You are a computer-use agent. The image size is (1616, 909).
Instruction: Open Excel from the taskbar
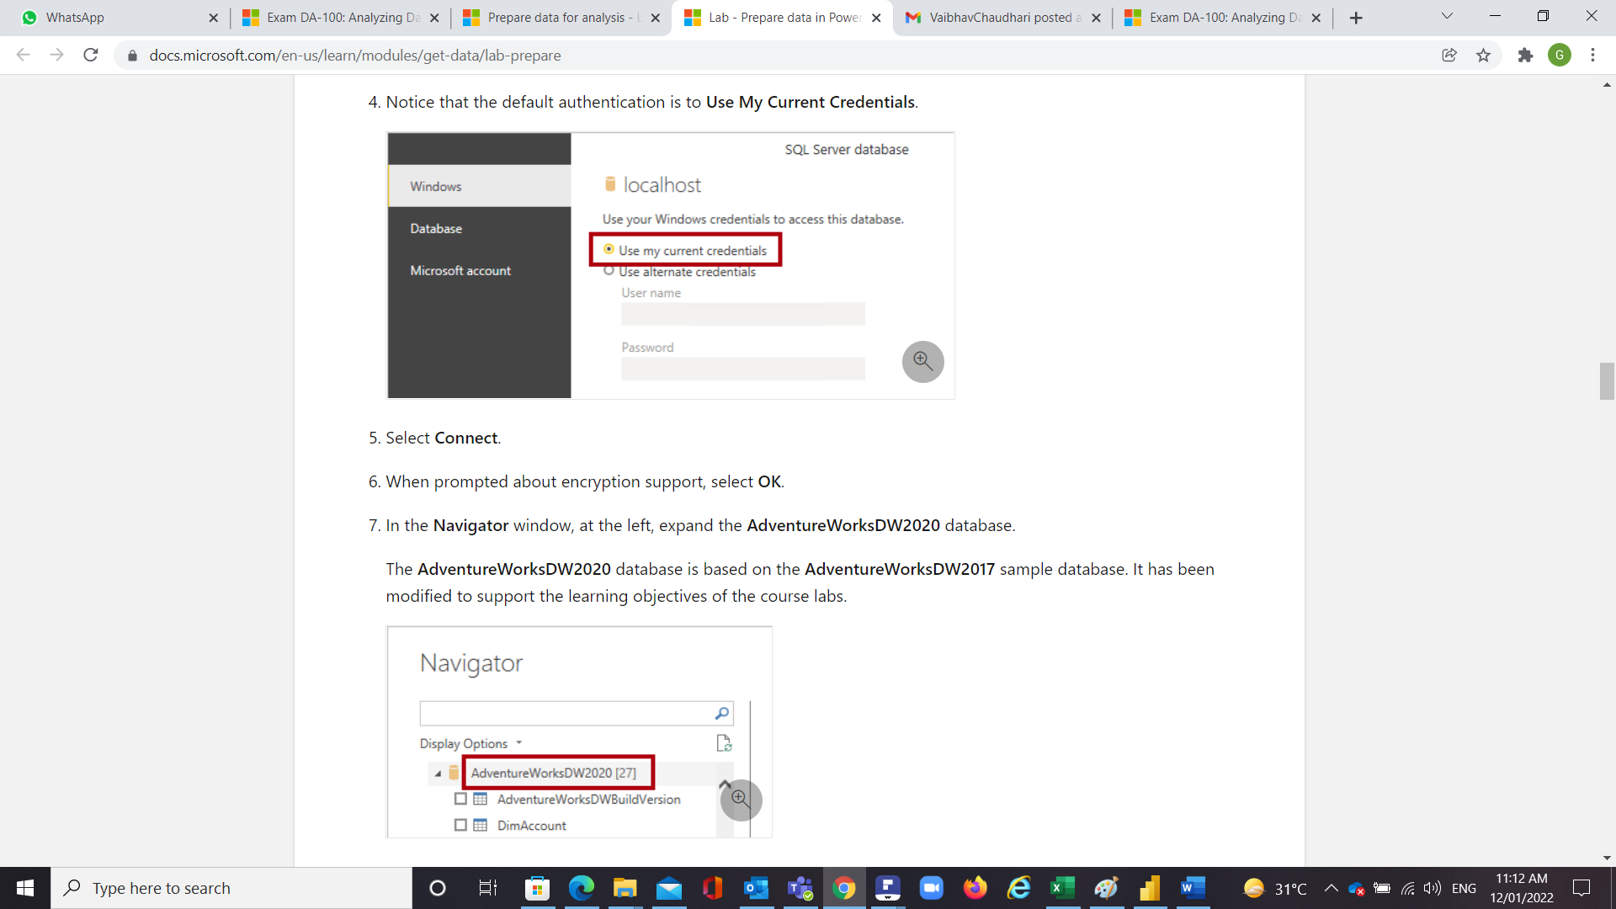1062,888
